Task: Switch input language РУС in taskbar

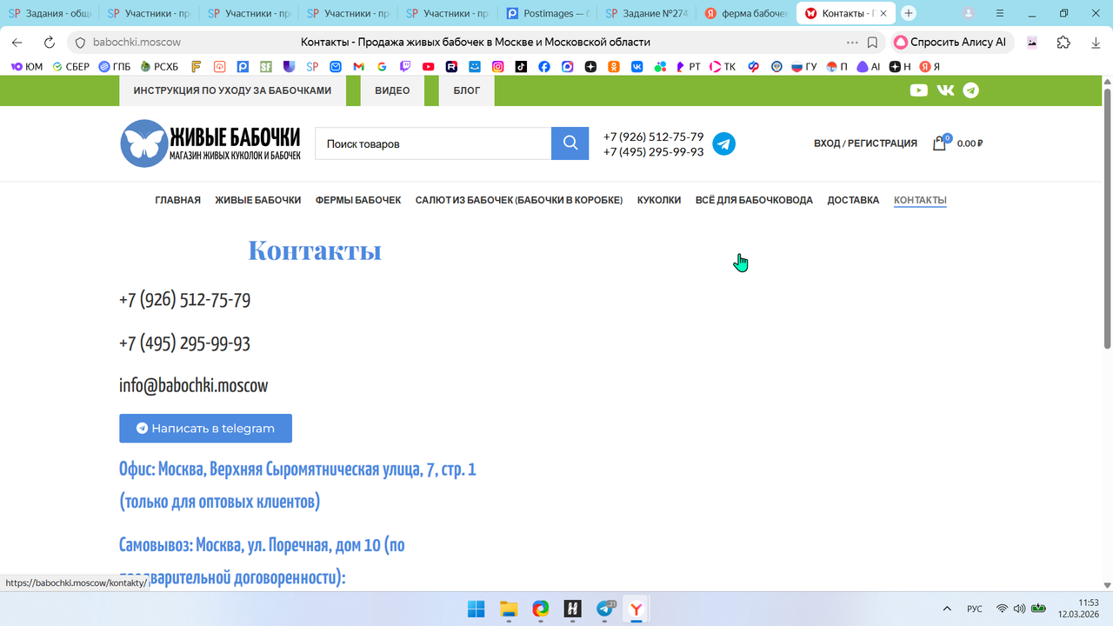Action: [975, 609]
